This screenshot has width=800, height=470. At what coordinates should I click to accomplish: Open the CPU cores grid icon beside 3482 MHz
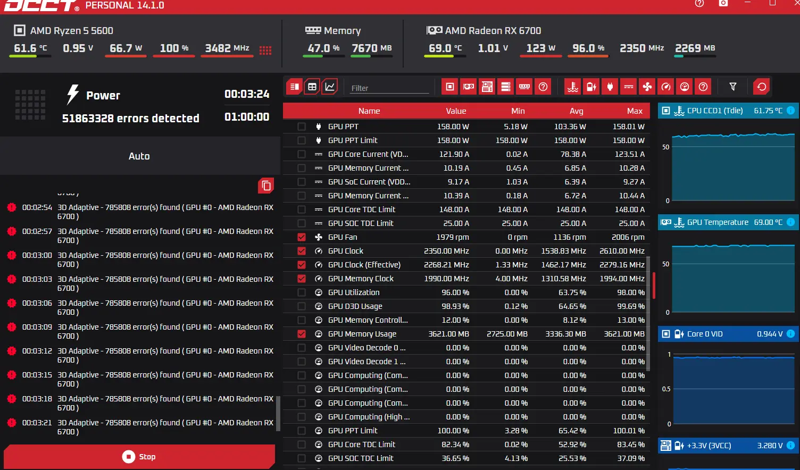pyautogui.click(x=265, y=51)
